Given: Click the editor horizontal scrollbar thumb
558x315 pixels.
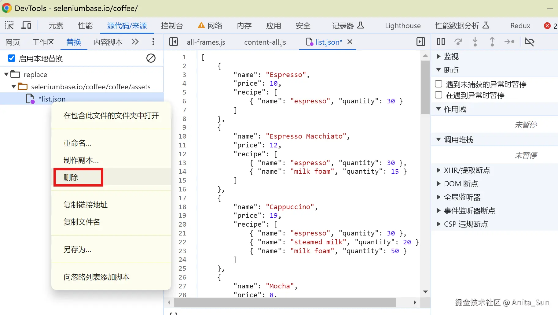Looking at the screenshot, I should (x=285, y=302).
